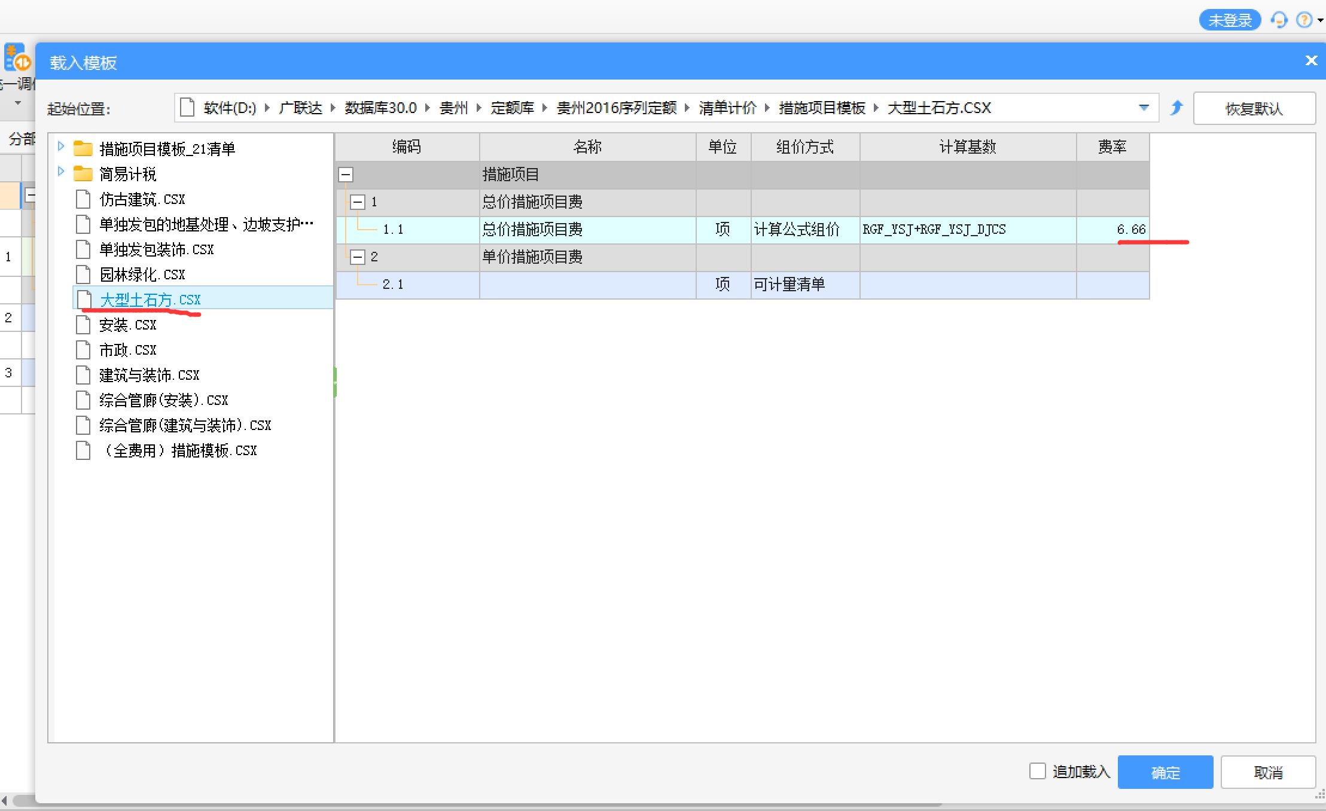Image resolution: width=1326 pixels, height=811 pixels.
Task: Select the 安装.CSX file
Action: click(x=128, y=325)
